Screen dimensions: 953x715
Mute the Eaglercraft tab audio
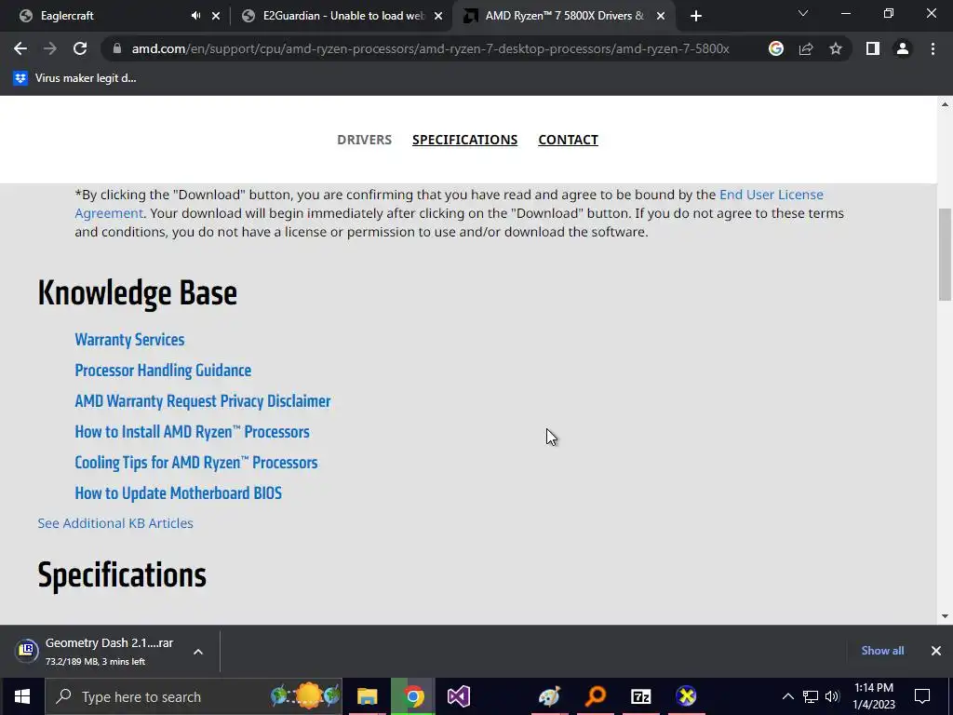point(195,16)
